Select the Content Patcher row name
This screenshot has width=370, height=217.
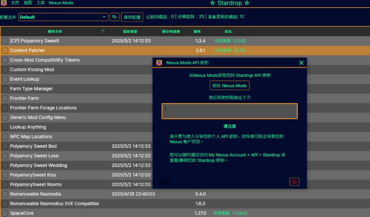point(27,50)
